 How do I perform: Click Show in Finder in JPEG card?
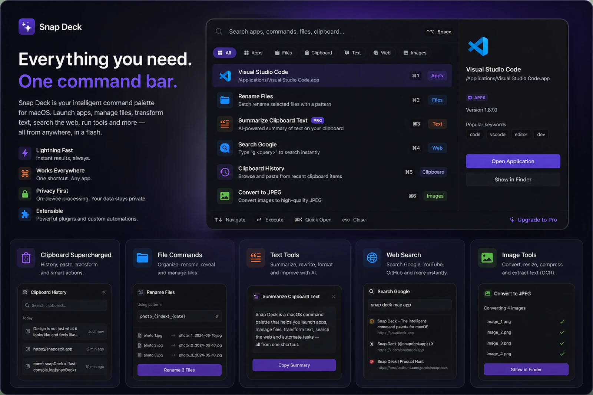[x=526, y=369]
